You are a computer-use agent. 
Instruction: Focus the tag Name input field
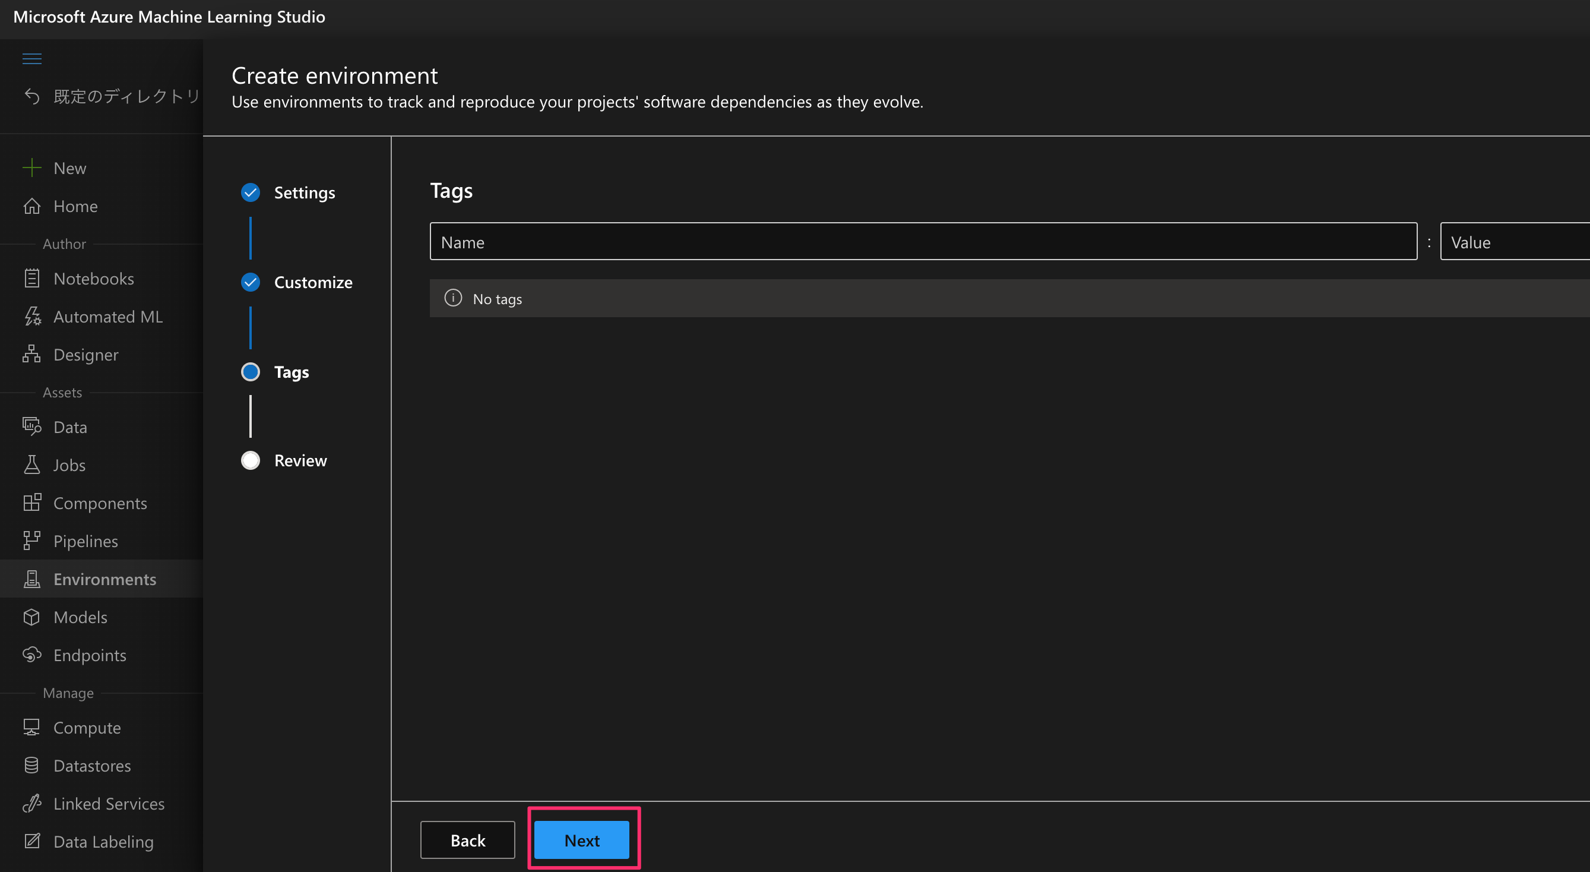923,242
